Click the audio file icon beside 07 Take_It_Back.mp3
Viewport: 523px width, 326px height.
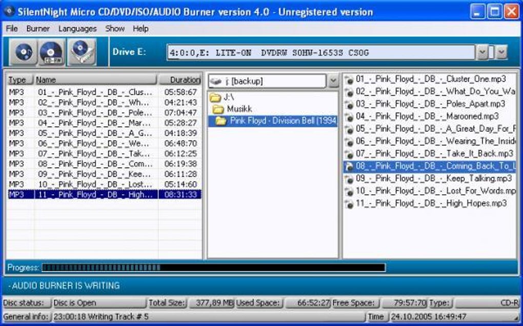(349, 154)
